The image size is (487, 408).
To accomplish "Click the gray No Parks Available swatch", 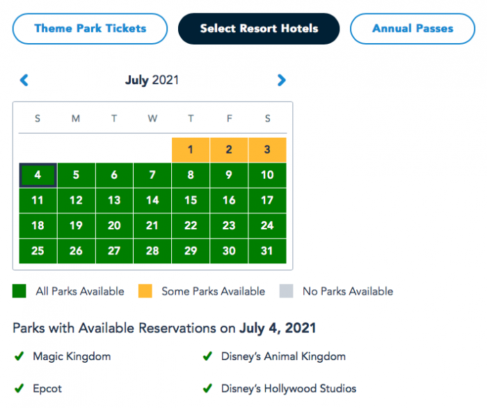I will [286, 291].
